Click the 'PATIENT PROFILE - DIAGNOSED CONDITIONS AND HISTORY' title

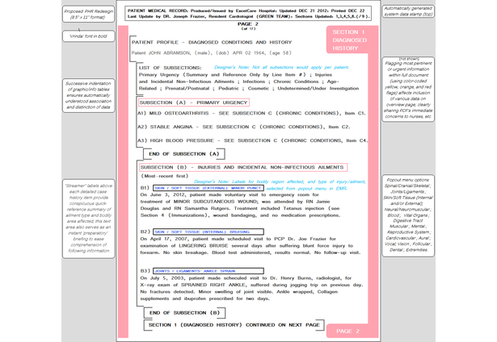[x=212, y=43]
